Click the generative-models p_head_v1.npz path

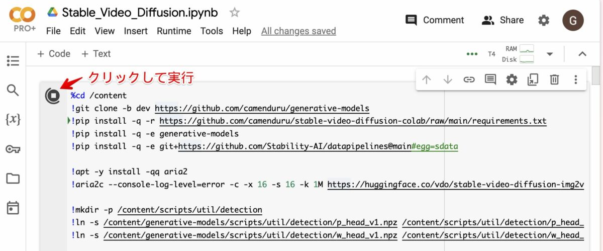pos(250,222)
